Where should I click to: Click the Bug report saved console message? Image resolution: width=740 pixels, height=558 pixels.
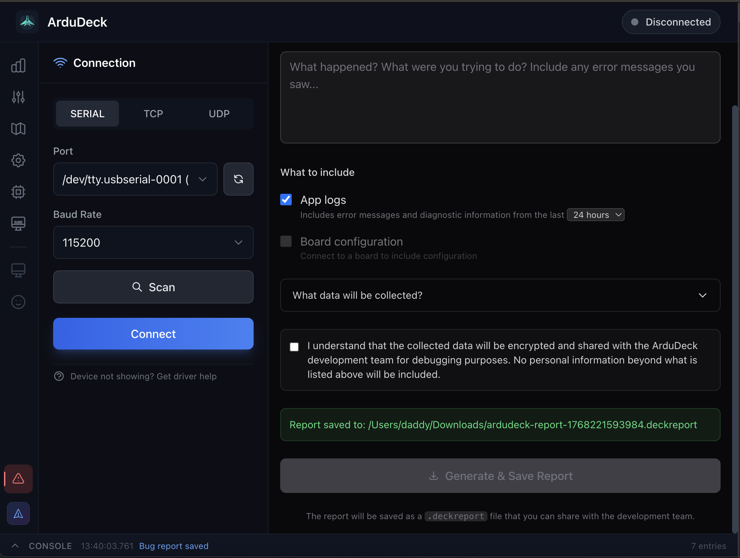(174, 546)
